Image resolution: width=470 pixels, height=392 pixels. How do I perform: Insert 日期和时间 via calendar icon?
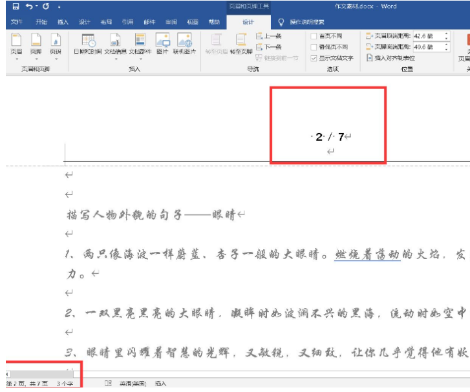[89, 41]
